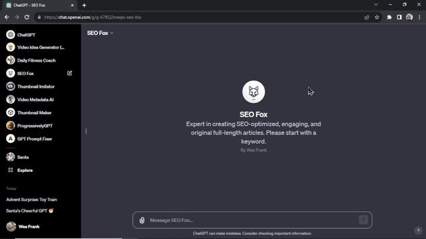426x239 pixels.
Task: Expand the SEO Fox title dropdown
Action: pyautogui.click(x=101, y=33)
